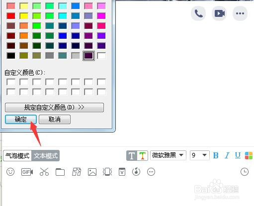This screenshot has height=206, width=254.
Task: Switch to 气泡模式 bubble mode
Action: (17, 155)
